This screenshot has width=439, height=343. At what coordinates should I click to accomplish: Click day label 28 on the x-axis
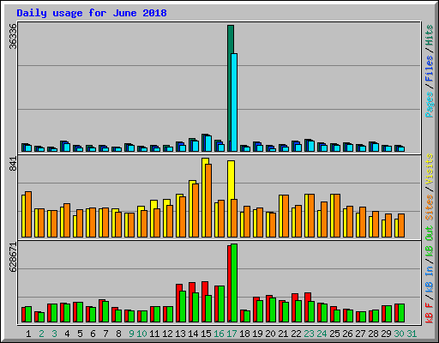coord(373,334)
